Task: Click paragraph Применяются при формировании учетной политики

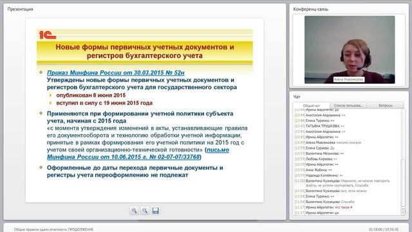Action: [140, 117]
